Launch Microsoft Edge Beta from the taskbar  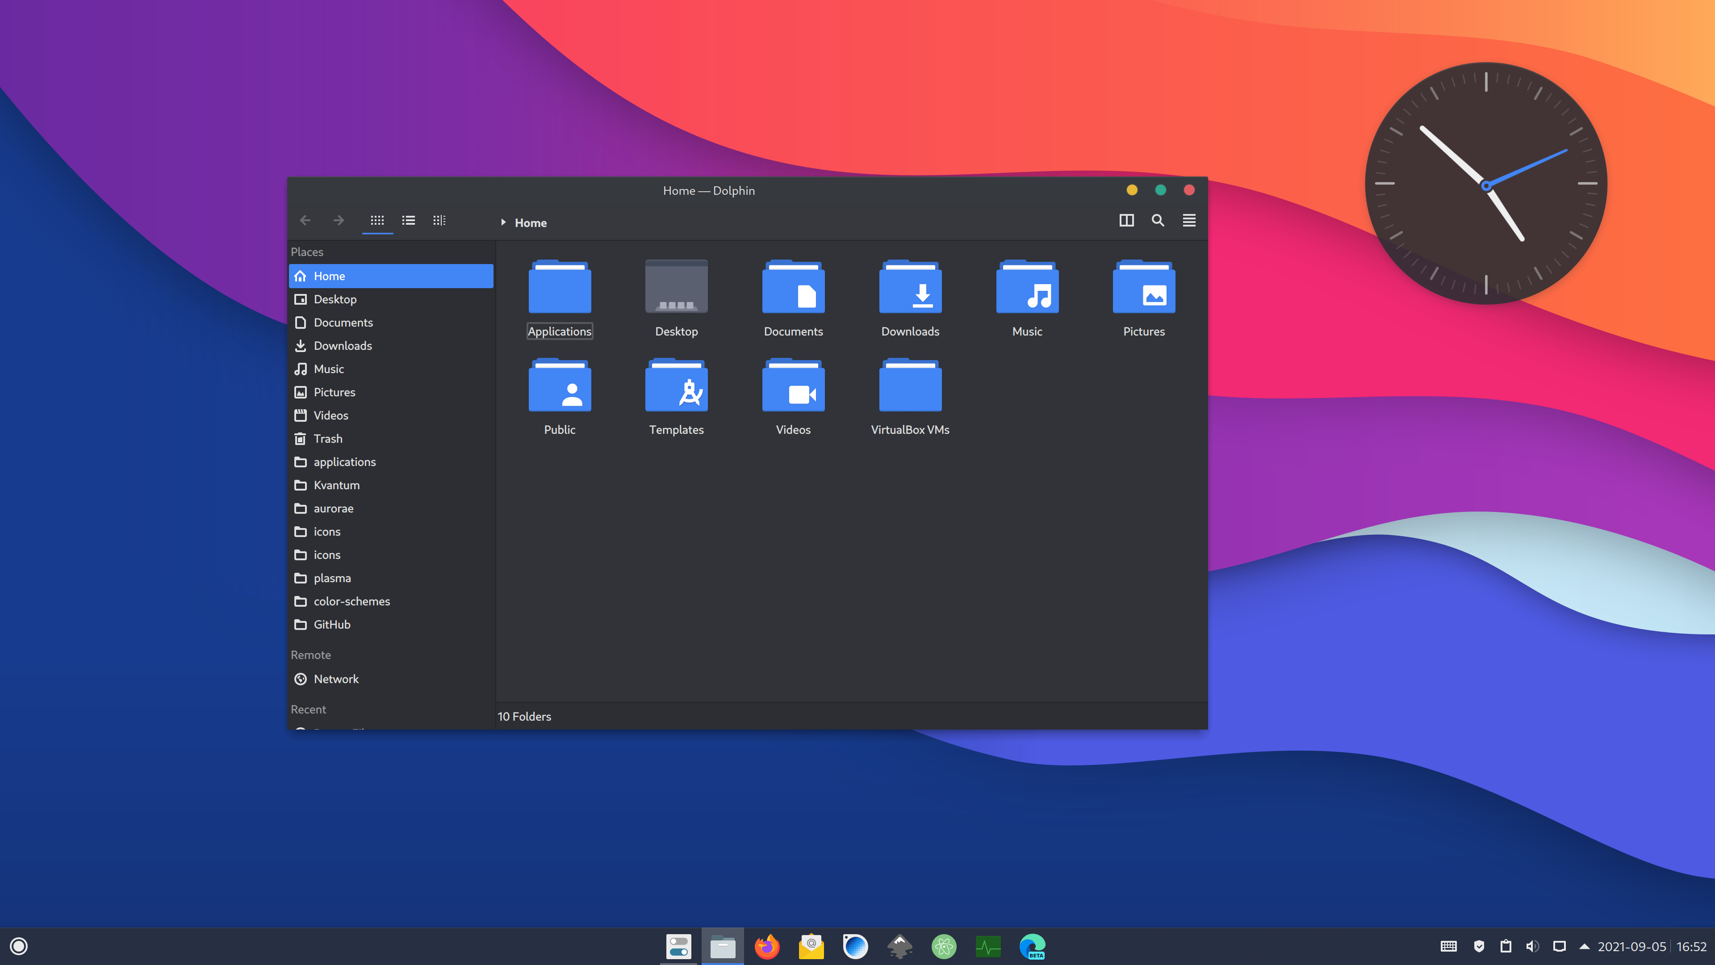pyautogui.click(x=1033, y=946)
